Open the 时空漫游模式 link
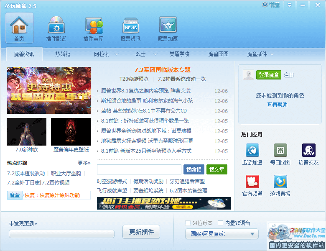326x251 pixels. tap(112, 182)
